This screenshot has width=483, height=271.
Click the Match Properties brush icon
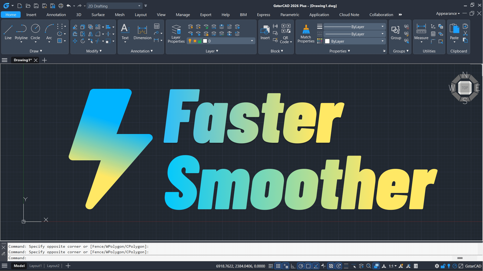(x=306, y=30)
